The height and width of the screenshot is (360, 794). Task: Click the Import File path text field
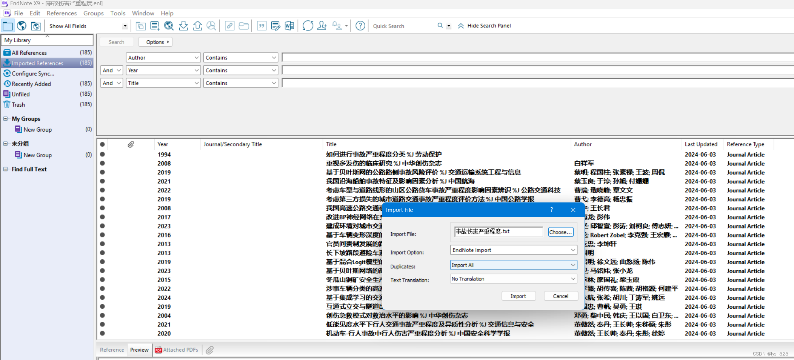(x=499, y=231)
